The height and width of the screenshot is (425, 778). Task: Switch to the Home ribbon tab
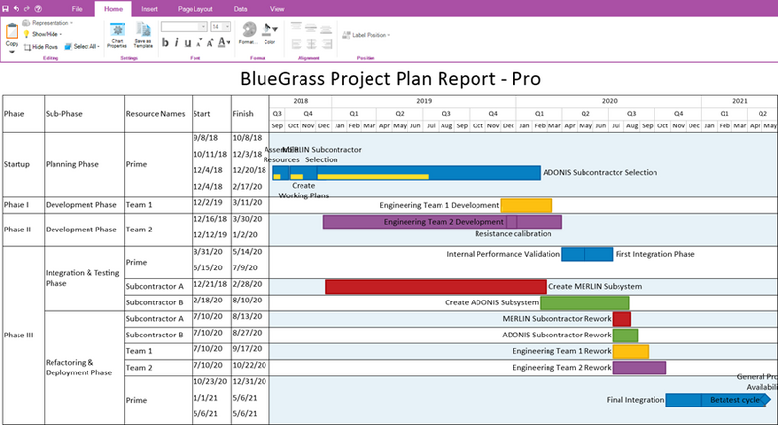113,9
